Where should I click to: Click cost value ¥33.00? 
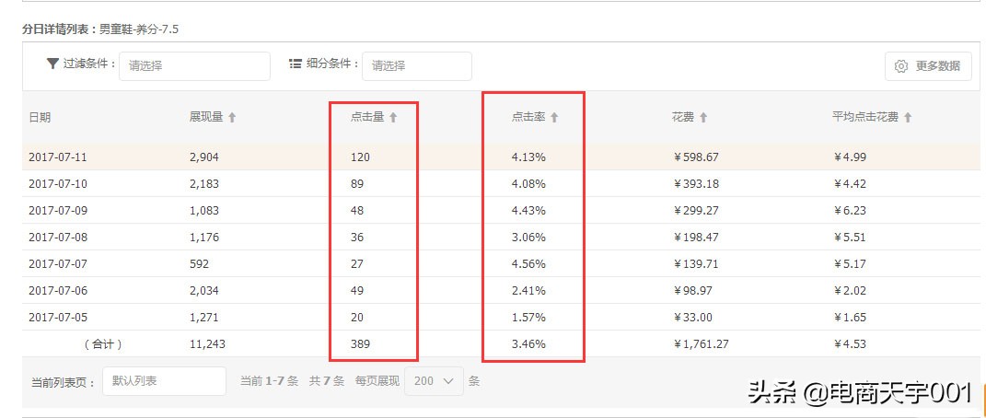pos(692,318)
